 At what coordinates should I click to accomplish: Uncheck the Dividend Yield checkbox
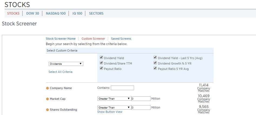click(101, 57)
